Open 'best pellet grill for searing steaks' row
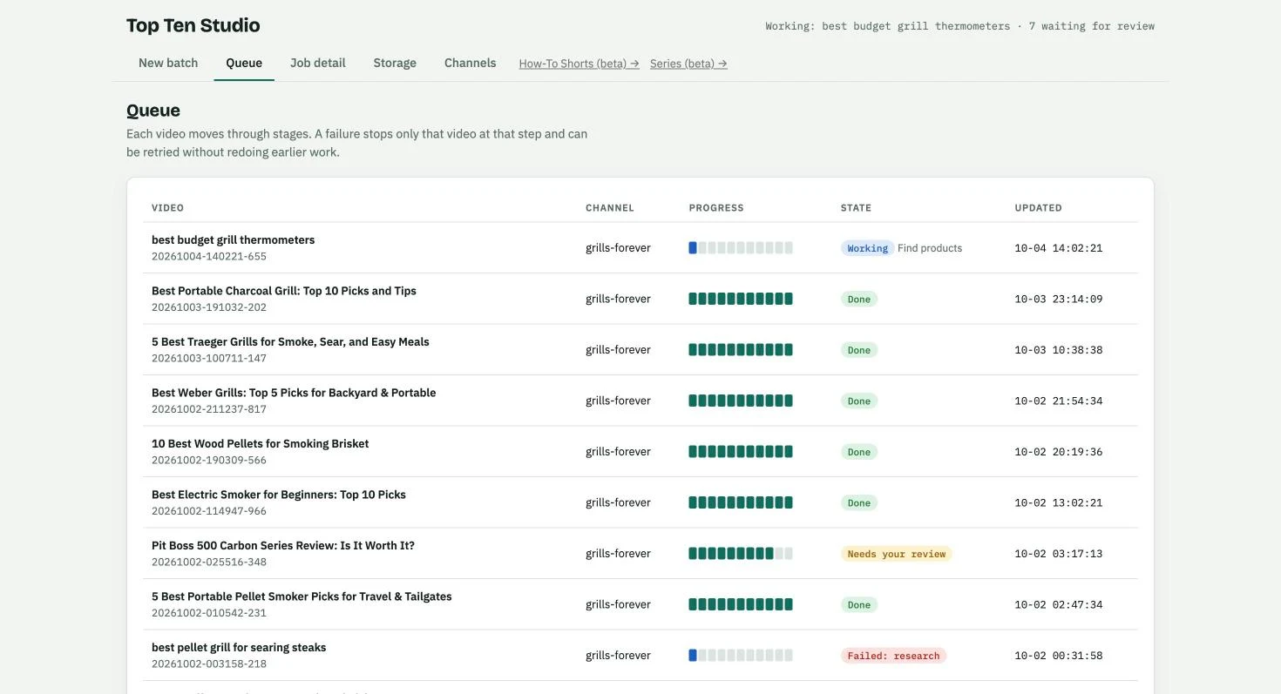The height and width of the screenshot is (694, 1281). 640,656
